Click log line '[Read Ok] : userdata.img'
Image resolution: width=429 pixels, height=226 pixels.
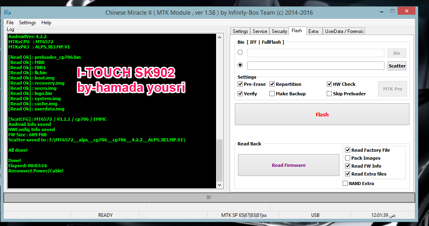[x=36, y=109]
